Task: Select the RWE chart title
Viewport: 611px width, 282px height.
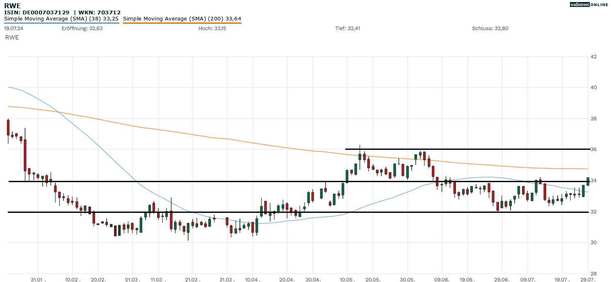Action: [x=12, y=6]
